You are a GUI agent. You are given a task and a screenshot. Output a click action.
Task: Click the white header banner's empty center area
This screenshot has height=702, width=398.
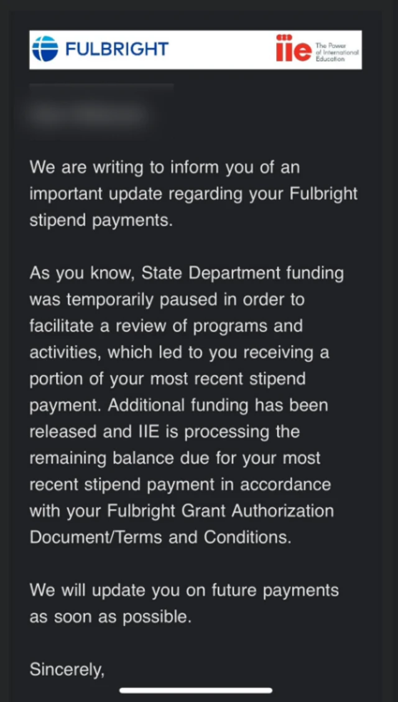point(221,49)
